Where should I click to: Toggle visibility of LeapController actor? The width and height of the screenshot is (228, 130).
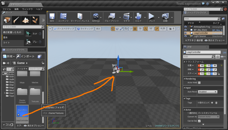[x=186, y=33]
